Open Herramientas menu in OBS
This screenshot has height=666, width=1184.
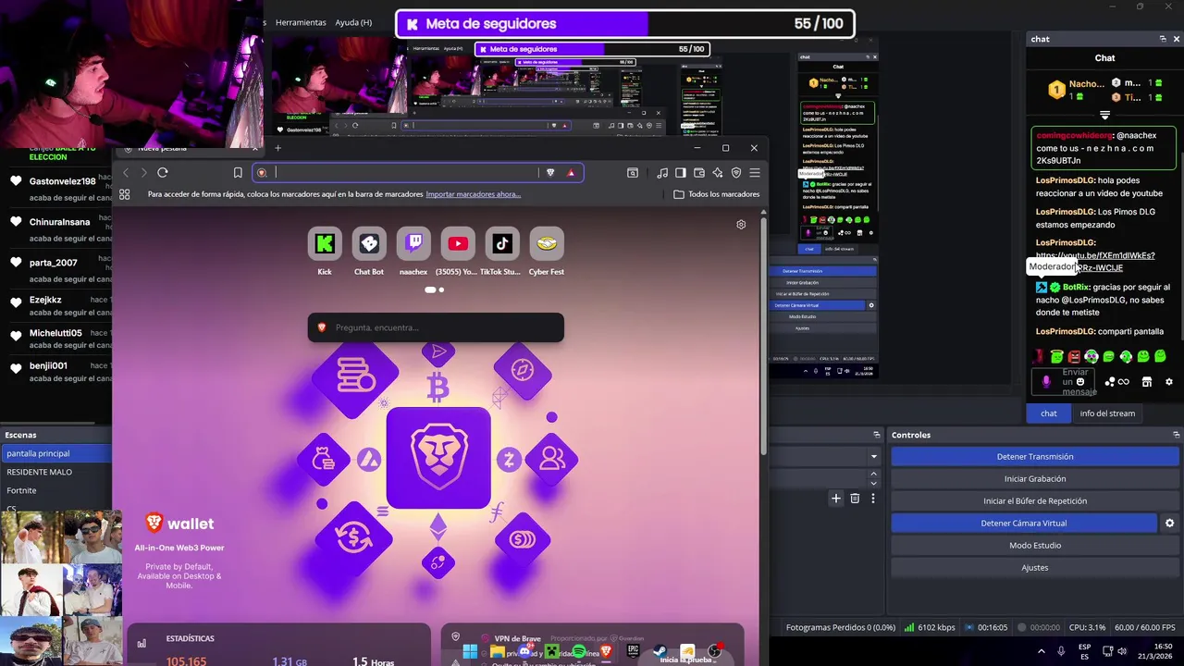click(x=301, y=22)
